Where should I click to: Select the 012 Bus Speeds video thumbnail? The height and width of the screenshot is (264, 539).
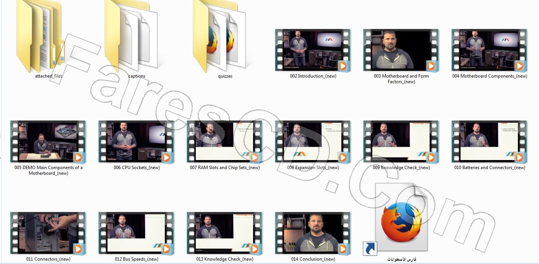pyautogui.click(x=137, y=233)
